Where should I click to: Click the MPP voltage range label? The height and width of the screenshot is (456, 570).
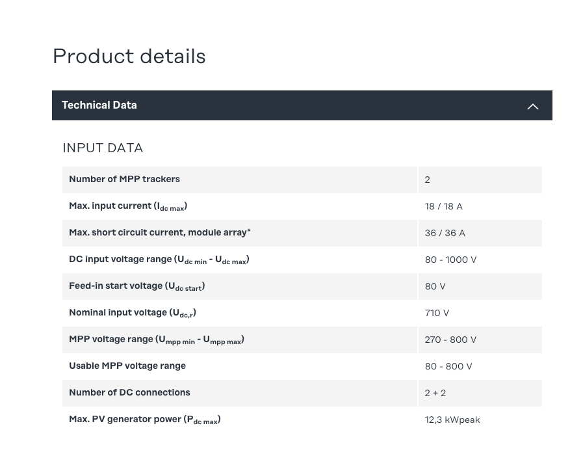(157, 340)
